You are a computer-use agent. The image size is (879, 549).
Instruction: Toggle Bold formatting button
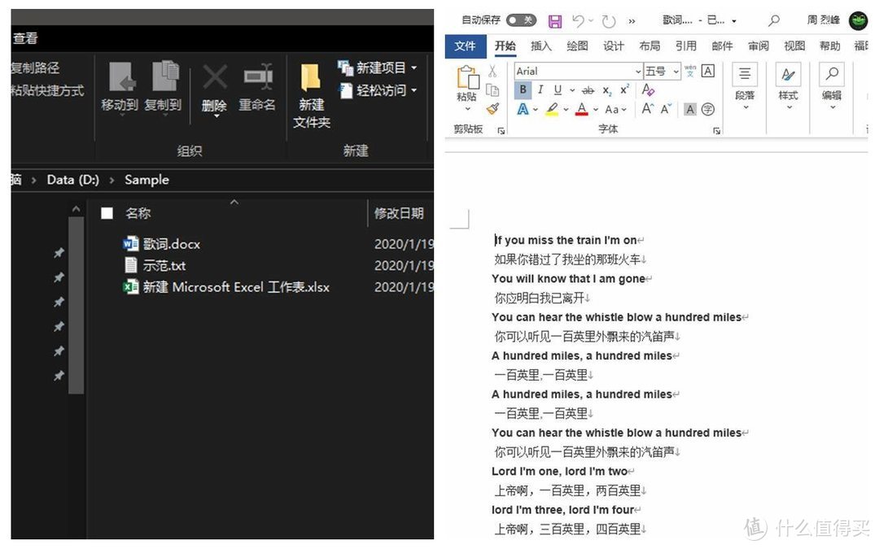(523, 89)
